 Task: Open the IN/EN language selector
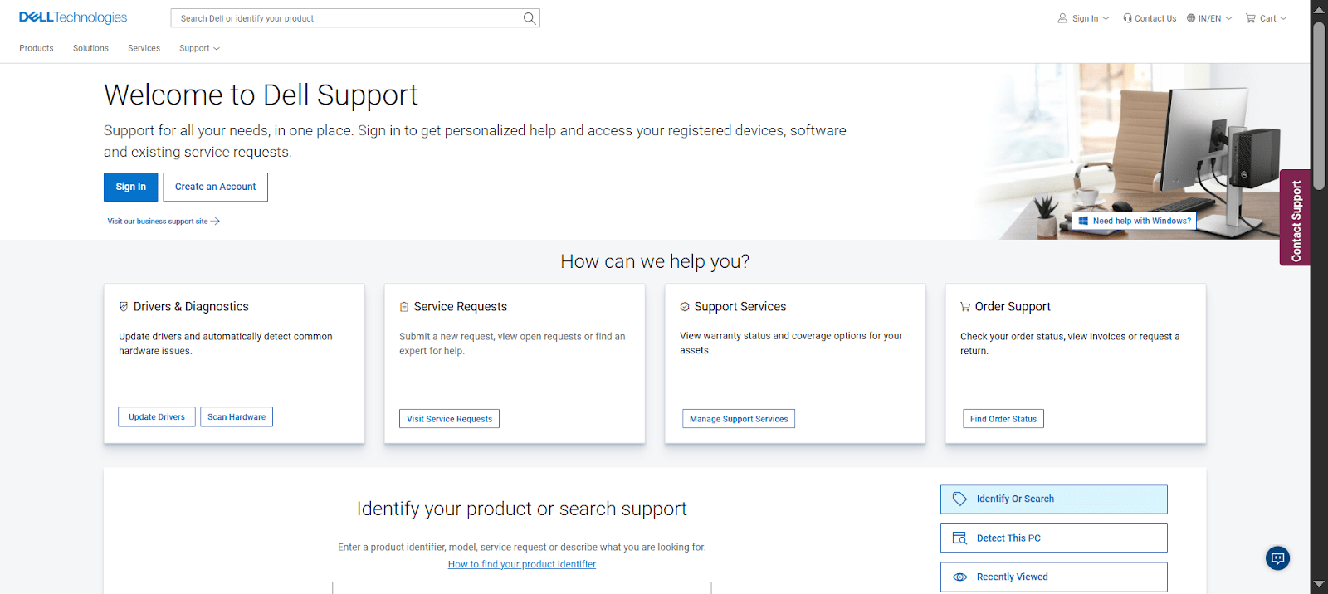1208,18
